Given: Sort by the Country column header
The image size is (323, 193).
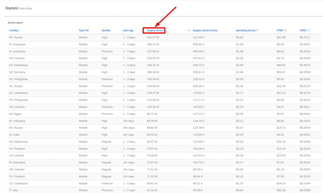Looking at the screenshot, I should click(14, 30).
